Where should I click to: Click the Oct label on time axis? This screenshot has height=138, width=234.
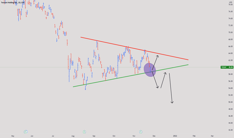pos(114,136)
